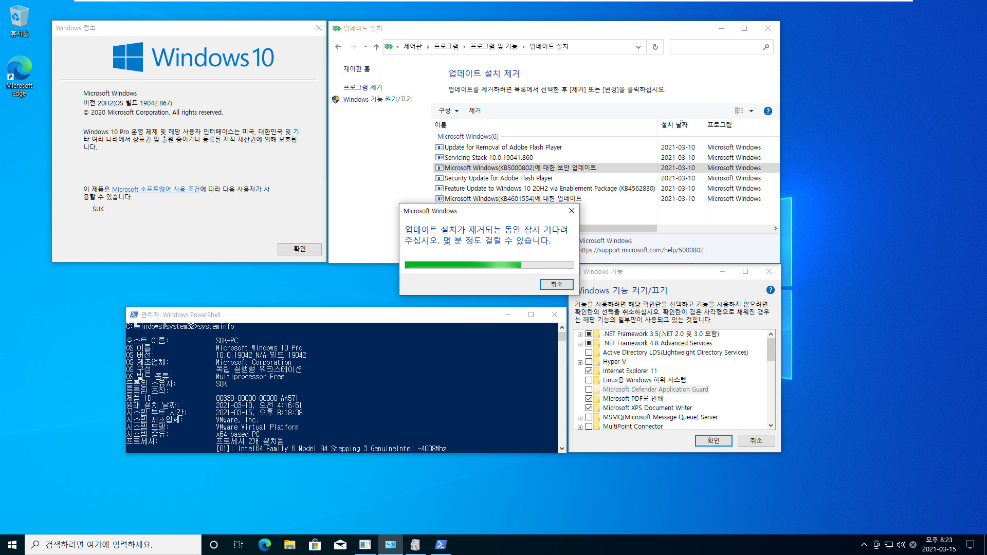Enable Active Directory LDS checkbox

(x=589, y=352)
